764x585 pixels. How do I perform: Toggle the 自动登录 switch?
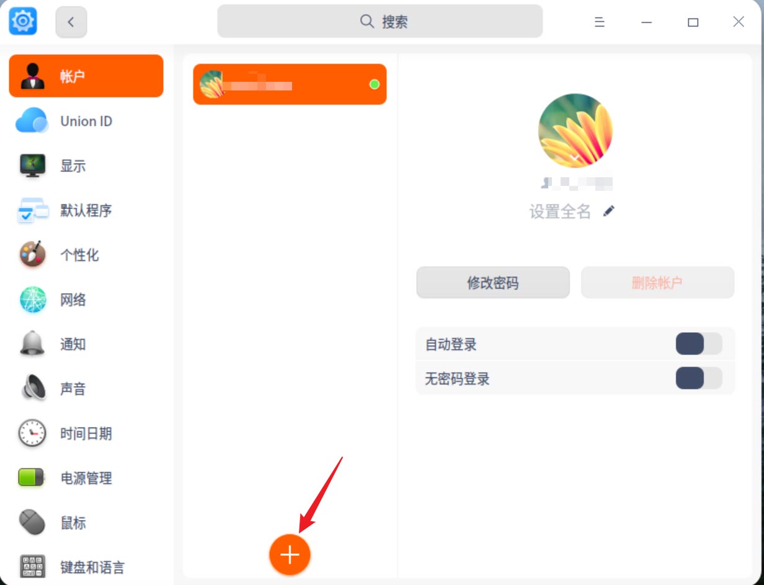[699, 344]
